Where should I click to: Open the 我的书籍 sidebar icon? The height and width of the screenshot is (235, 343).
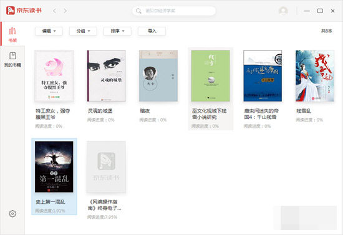click(12, 59)
